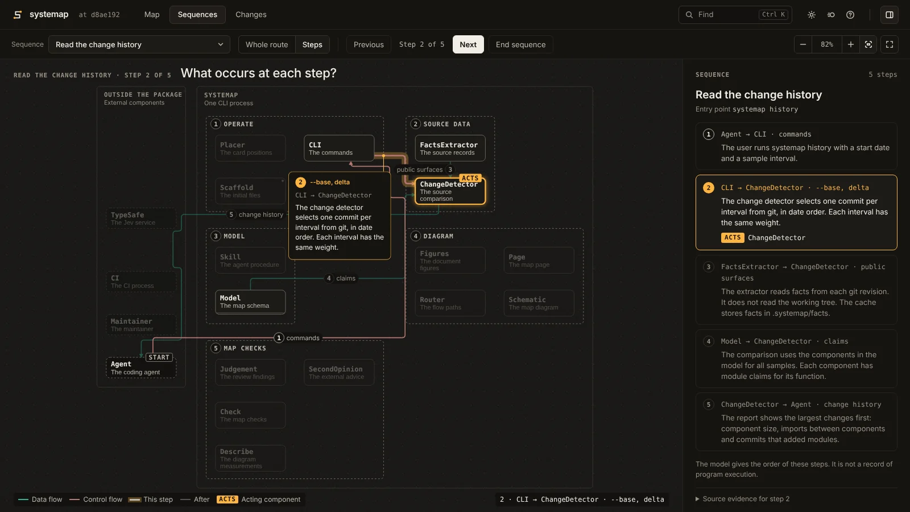Click the commit label 'at d8ae192'
The width and height of the screenshot is (910, 512).
coord(99,15)
